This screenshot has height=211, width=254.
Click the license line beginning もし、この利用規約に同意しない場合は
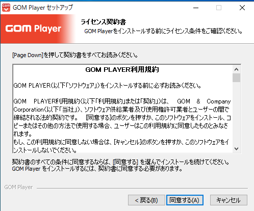pyautogui.click(x=121, y=142)
